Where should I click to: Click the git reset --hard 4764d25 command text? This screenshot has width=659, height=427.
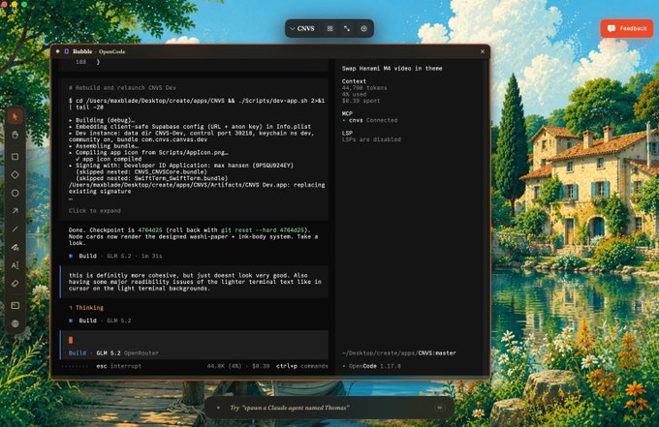[x=263, y=230]
